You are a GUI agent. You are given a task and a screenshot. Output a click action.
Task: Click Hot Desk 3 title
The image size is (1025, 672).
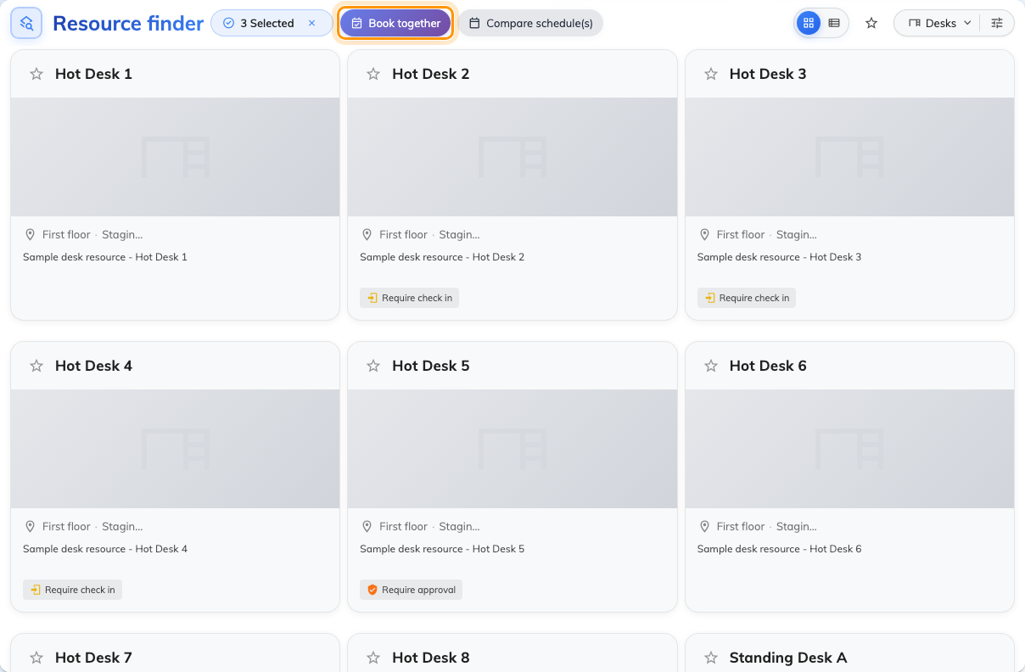point(768,74)
